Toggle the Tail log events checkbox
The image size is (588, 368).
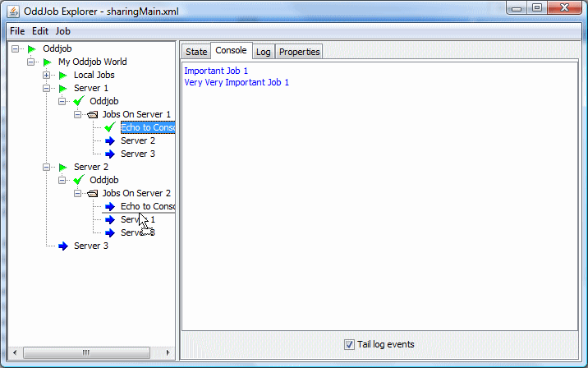[x=350, y=344]
